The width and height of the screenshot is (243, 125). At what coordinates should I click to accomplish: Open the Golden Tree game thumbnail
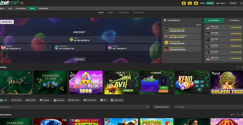tap(227, 82)
